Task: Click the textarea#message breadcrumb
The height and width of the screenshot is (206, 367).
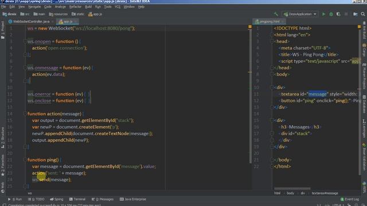Action: point(325,193)
